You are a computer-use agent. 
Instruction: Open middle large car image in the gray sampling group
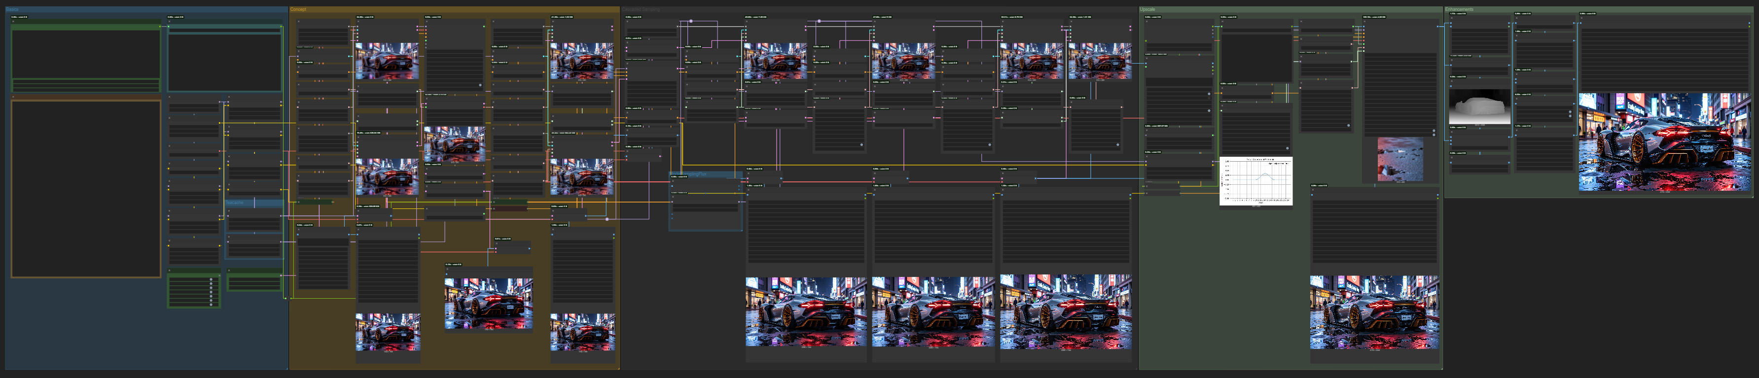(933, 311)
